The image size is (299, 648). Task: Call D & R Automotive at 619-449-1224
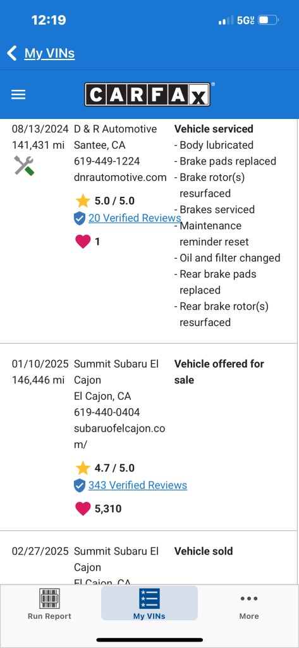107,161
